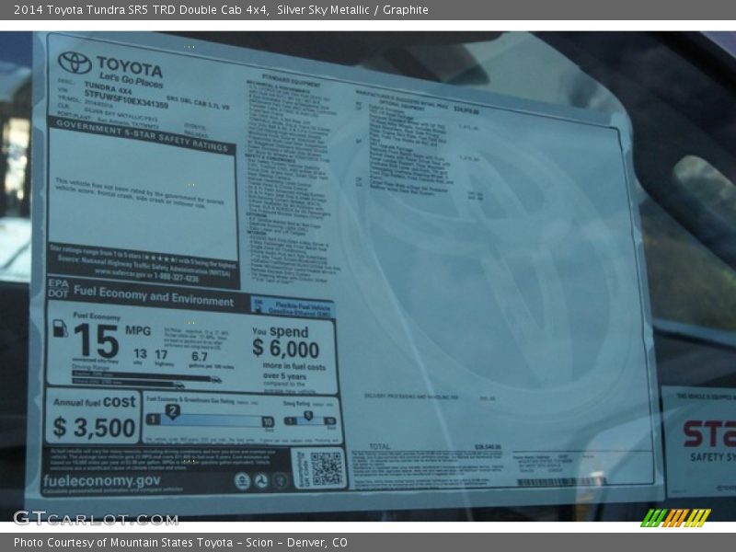Click the TOYOTA wordmark

[x=130, y=66]
